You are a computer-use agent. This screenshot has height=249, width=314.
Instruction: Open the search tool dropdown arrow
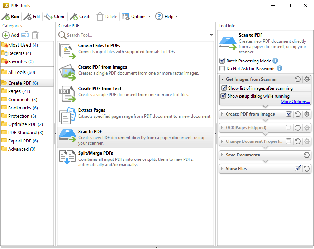212,35
